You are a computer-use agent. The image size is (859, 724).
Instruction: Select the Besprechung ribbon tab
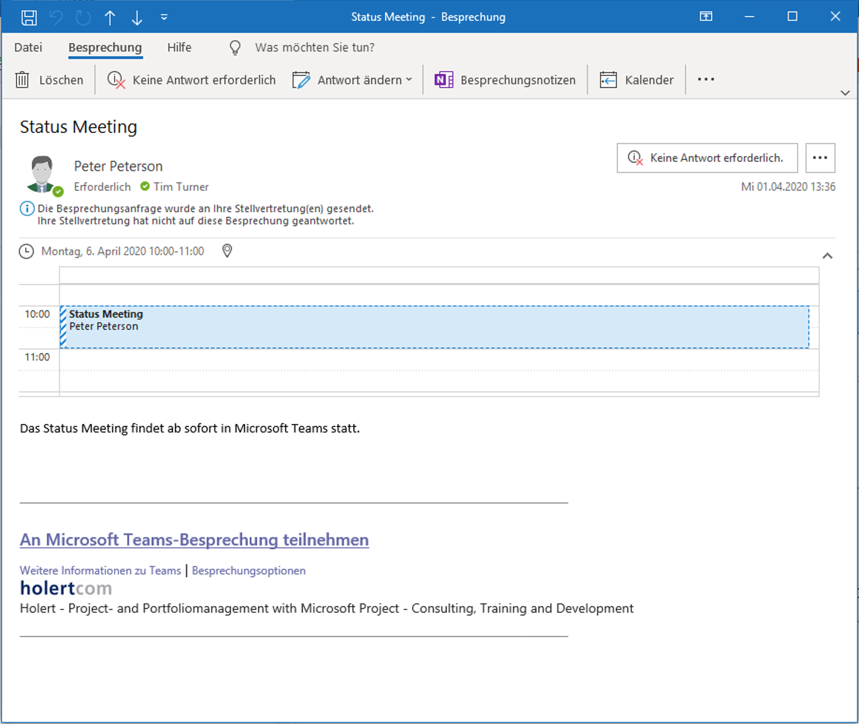pyautogui.click(x=105, y=48)
